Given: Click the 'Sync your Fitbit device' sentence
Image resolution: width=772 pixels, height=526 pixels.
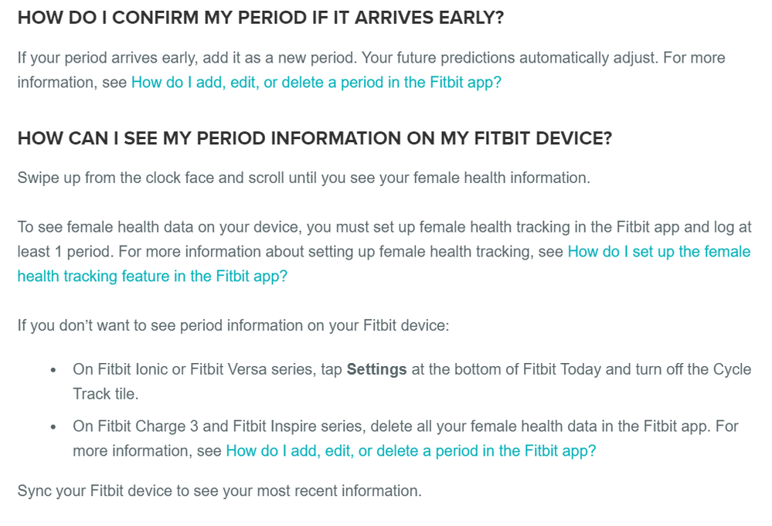Looking at the screenshot, I should pyautogui.click(x=219, y=490).
